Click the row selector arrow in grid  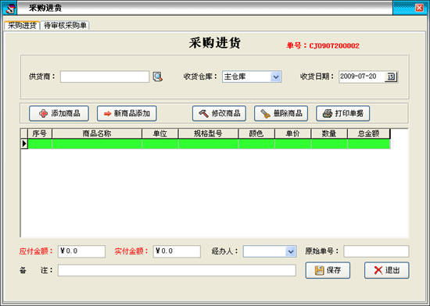[x=24, y=144]
